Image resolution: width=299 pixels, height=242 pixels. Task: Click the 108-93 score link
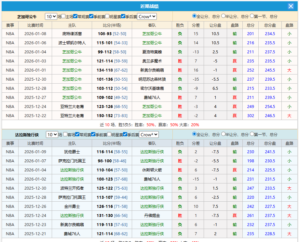104,34
